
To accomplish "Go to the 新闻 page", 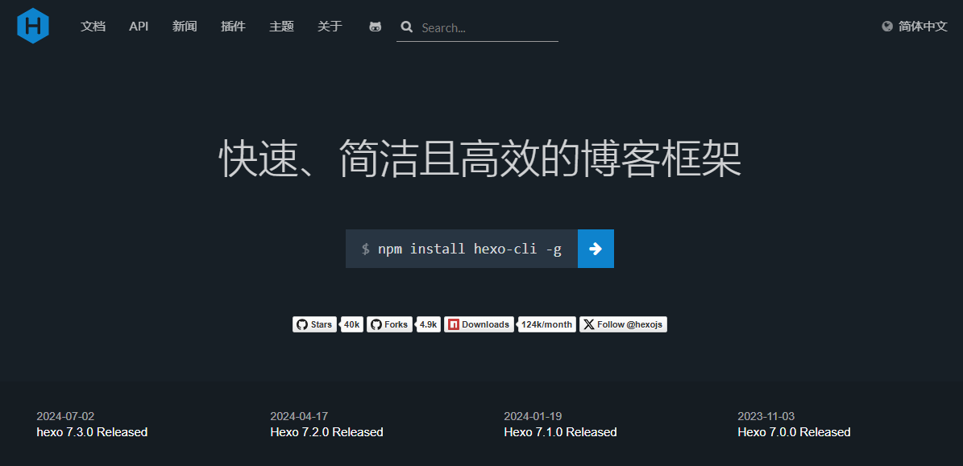I will pos(185,27).
